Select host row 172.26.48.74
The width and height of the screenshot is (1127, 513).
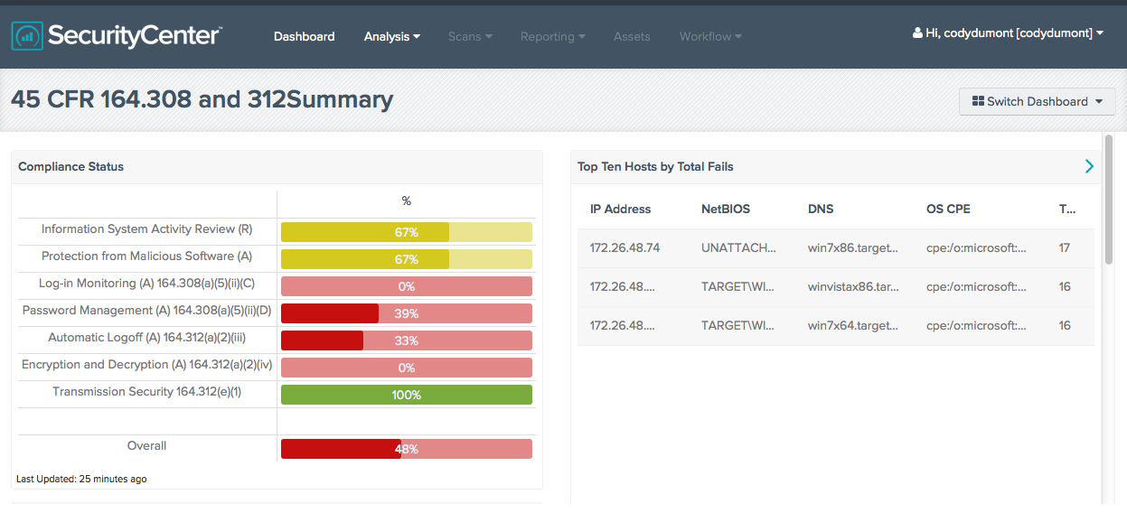(836, 247)
